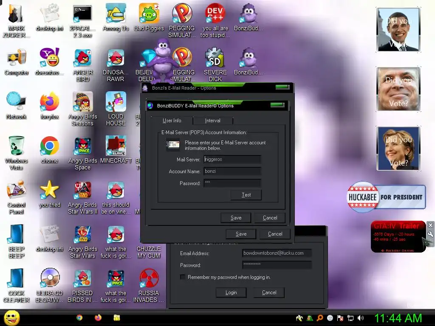Open the volume speaker tray icon

[x=361, y=318]
